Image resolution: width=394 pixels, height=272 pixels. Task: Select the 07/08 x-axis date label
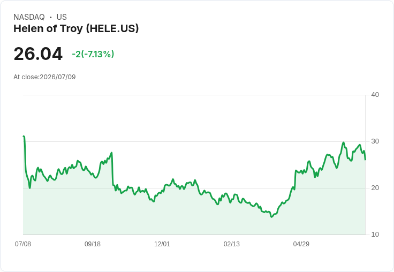point(23,244)
